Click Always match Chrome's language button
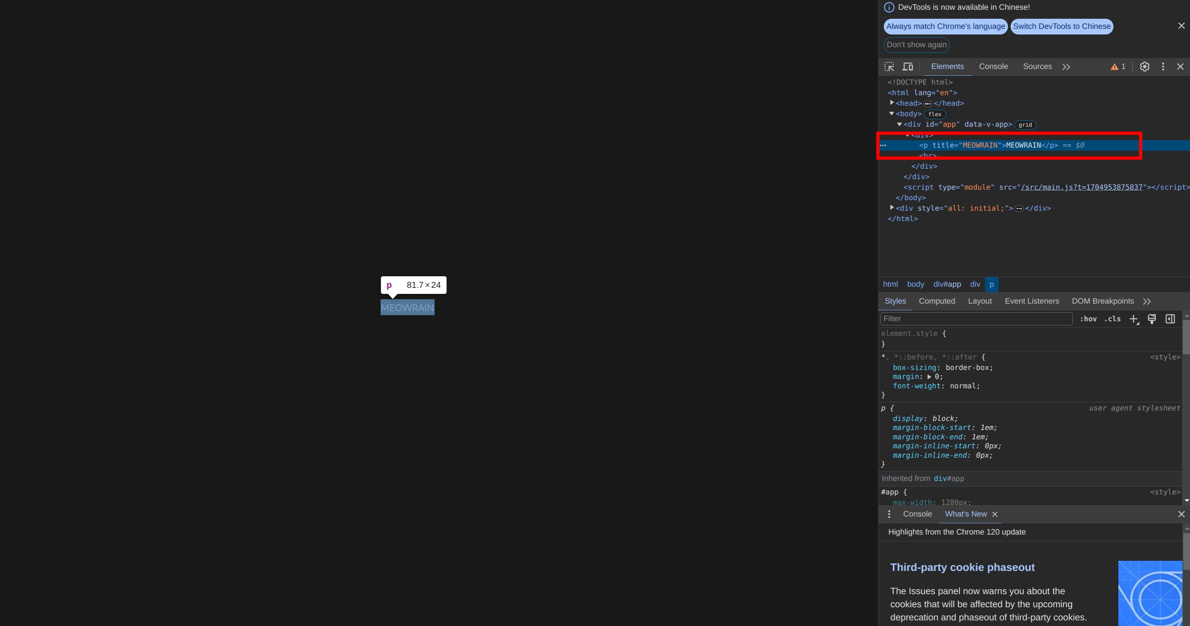Screen dimensions: 1190x626 [x=945, y=26]
